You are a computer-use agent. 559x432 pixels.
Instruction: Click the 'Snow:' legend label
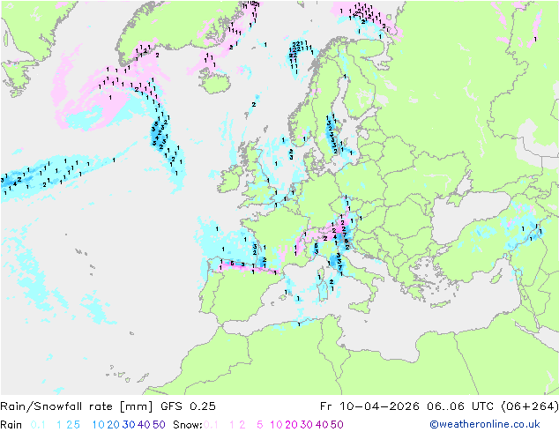click(x=188, y=425)
